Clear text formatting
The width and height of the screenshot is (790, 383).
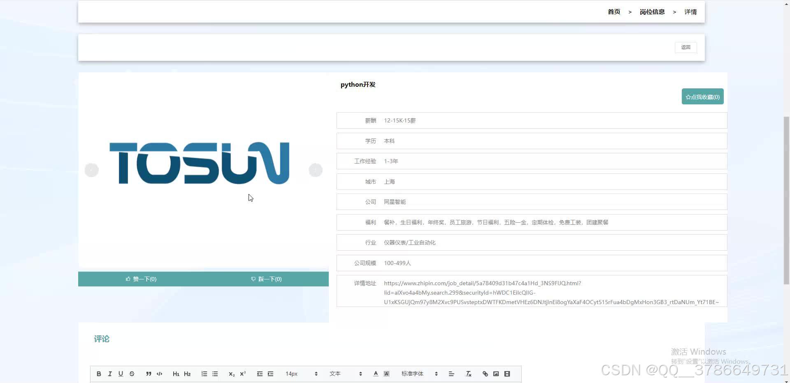pos(468,374)
